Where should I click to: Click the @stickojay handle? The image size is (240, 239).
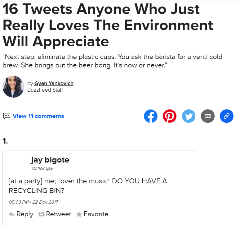coord(42,168)
